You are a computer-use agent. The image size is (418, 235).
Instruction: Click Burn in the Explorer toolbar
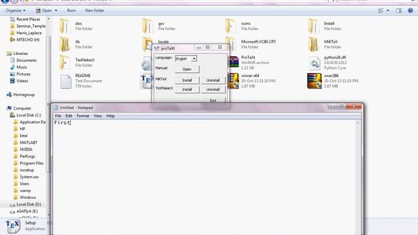[x=71, y=10]
